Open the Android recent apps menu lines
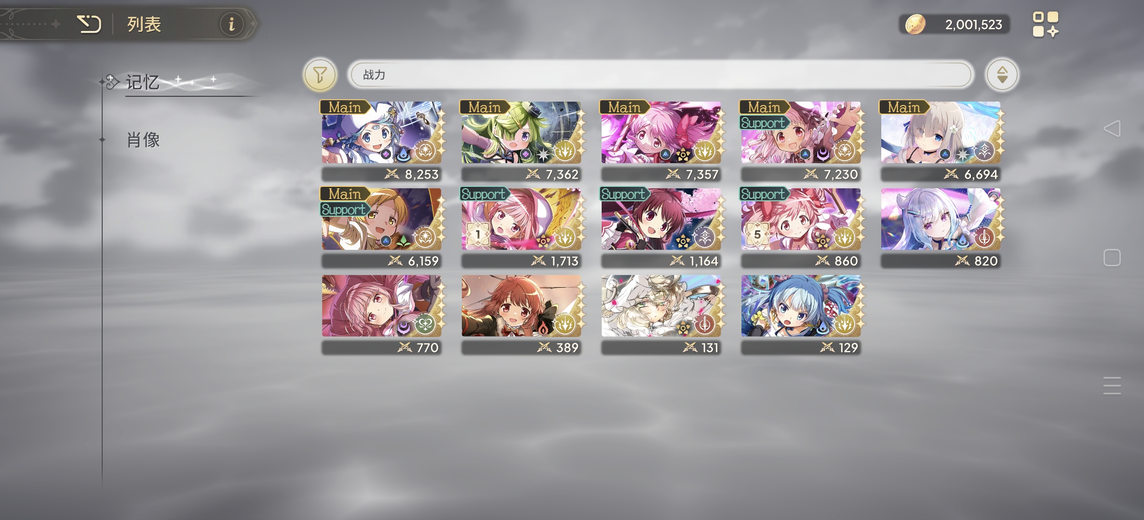The image size is (1144, 520). pyautogui.click(x=1112, y=386)
